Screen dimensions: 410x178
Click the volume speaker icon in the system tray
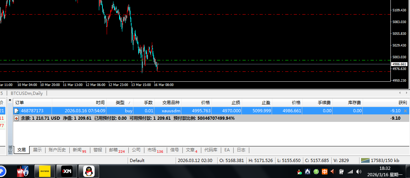pos(333,172)
